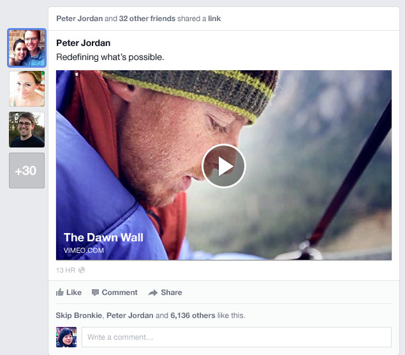Select the avatar of man with glasses
This screenshot has width=405, height=355.
click(x=27, y=130)
